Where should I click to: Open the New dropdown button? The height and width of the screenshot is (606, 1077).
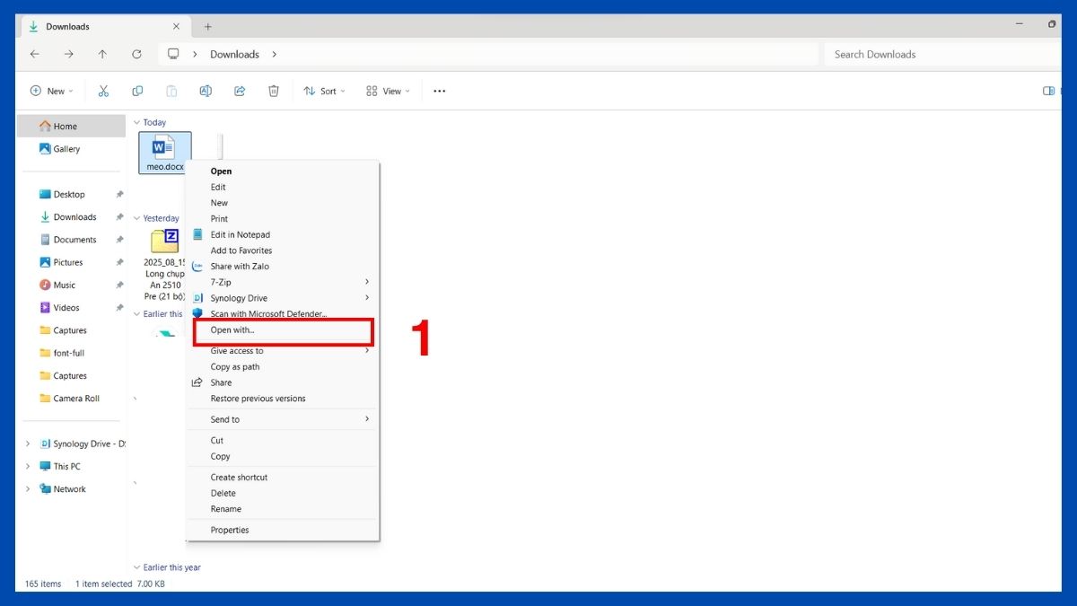click(x=52, y=91)
